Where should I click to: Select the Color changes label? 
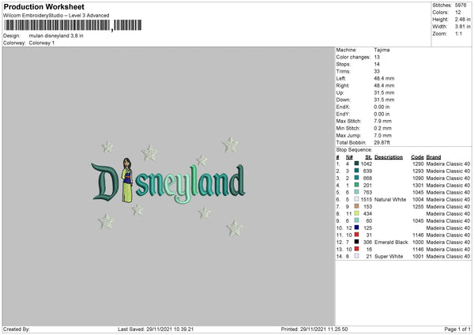(353, 57)
